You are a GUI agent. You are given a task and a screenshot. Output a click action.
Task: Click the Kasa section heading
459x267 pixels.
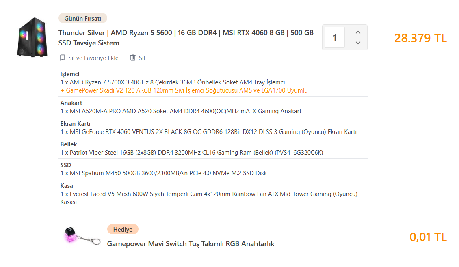pyautogui.click(x=67, y=186)
